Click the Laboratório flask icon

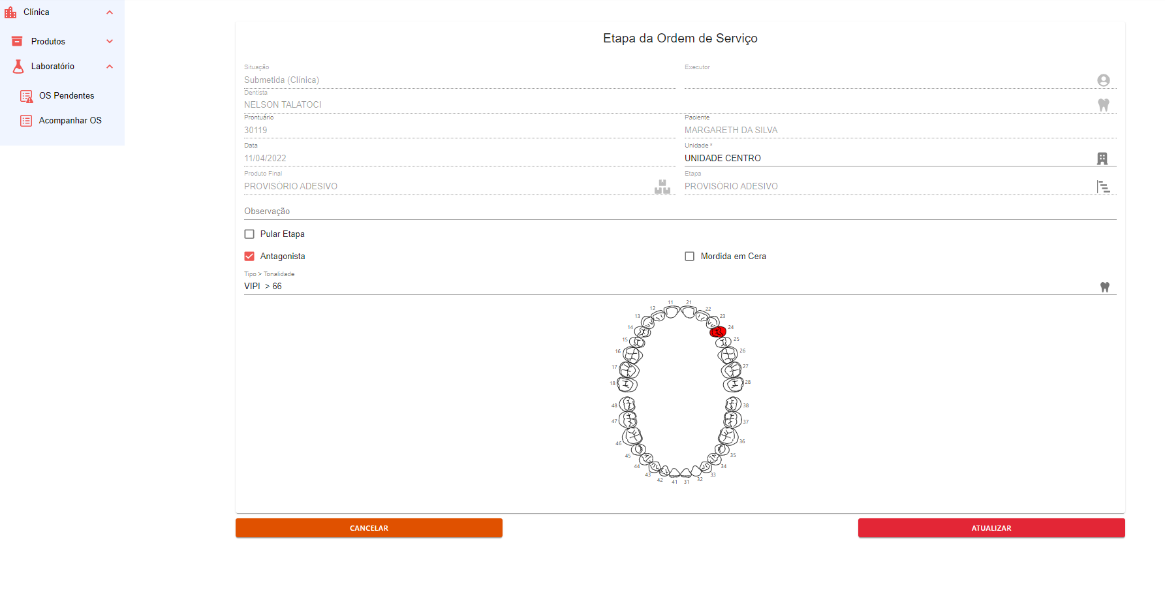point(18,67)
